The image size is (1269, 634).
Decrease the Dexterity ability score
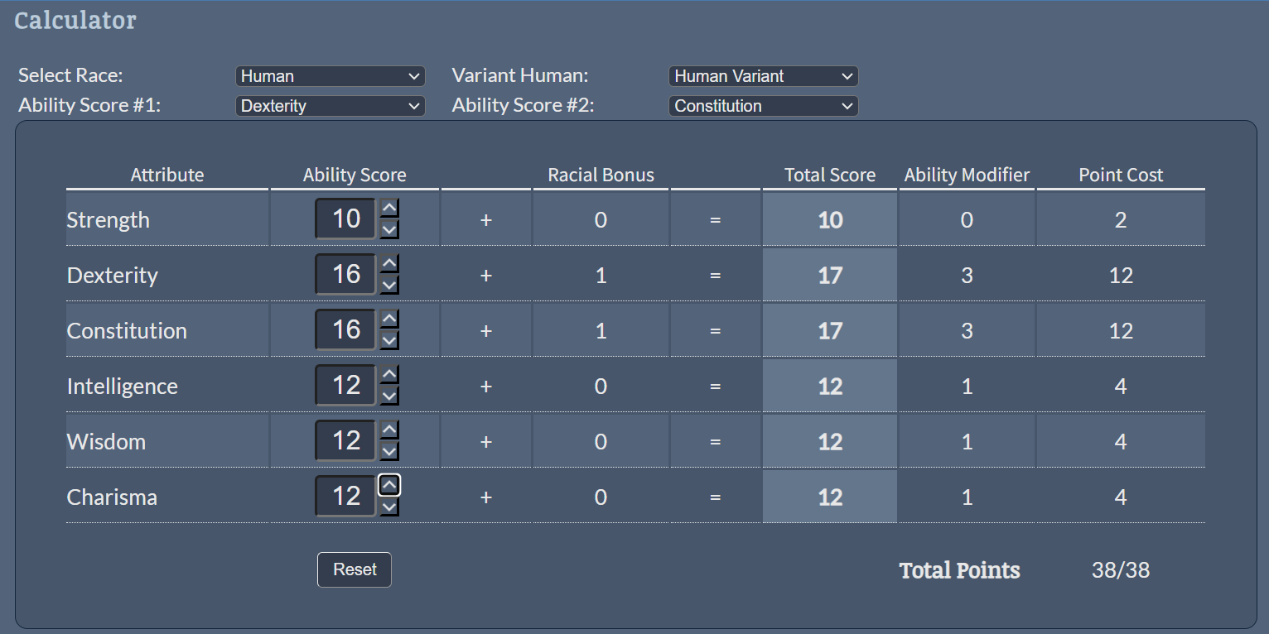tap(389, 285)
